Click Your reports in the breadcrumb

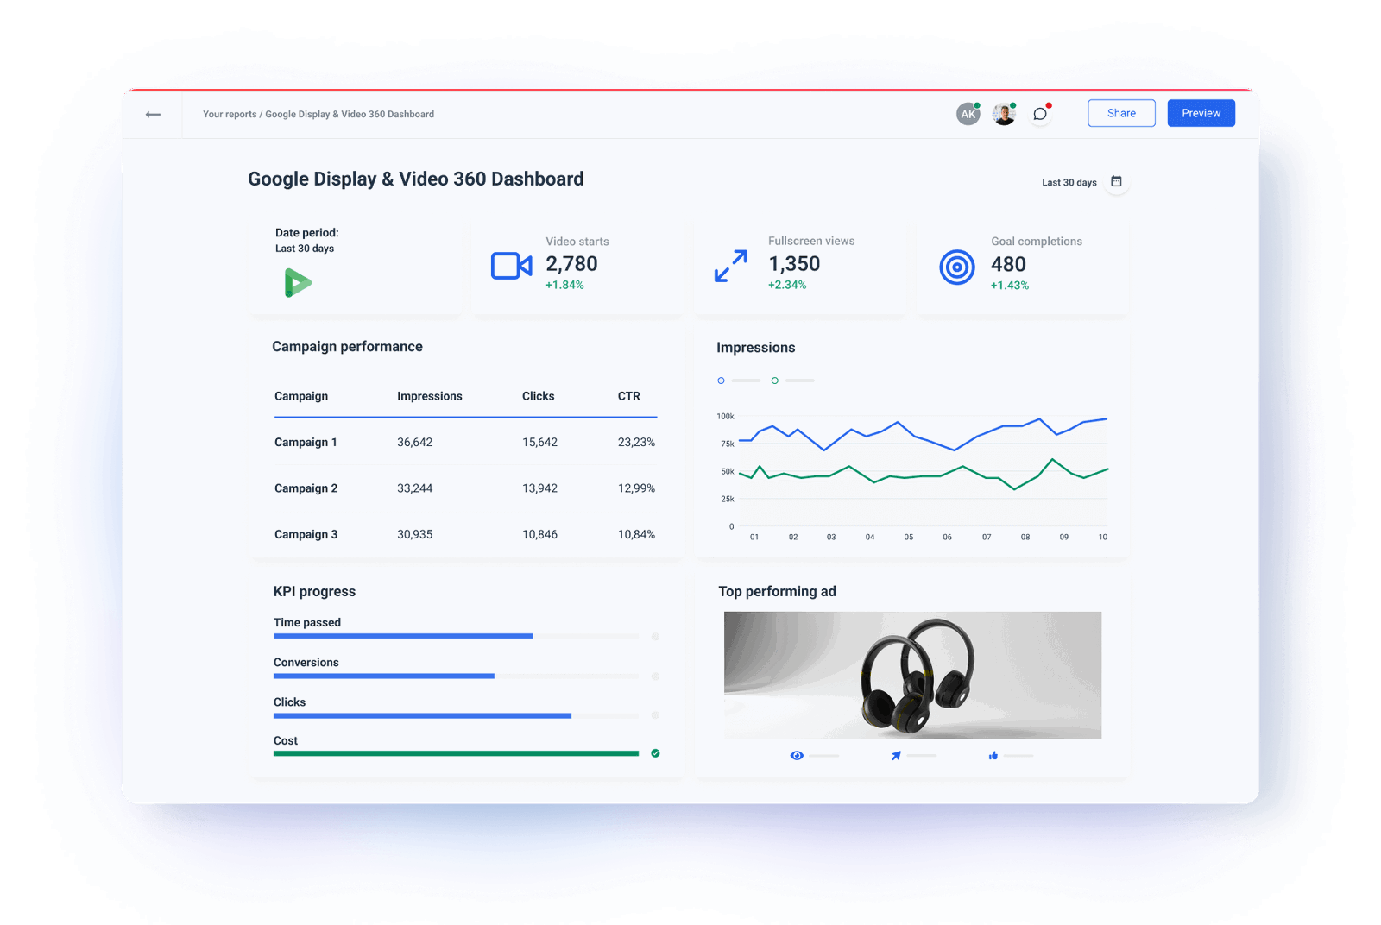click(229, 114)
